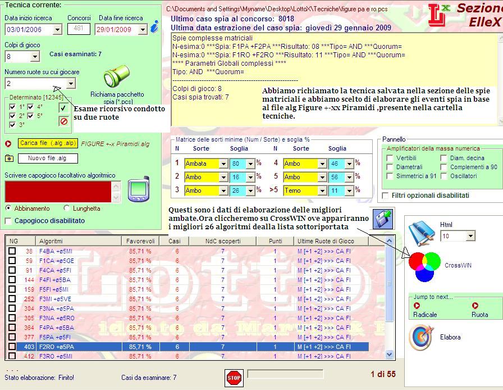Click the elaboration progress bar
The width and height of the screenshot is (503, 390).
[286, 374]
